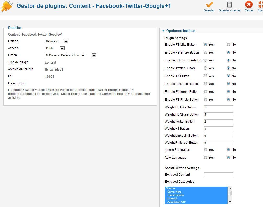263x207 pixels.
Task: Click the Weight FB Share Button field
Action: coord(219,114)
